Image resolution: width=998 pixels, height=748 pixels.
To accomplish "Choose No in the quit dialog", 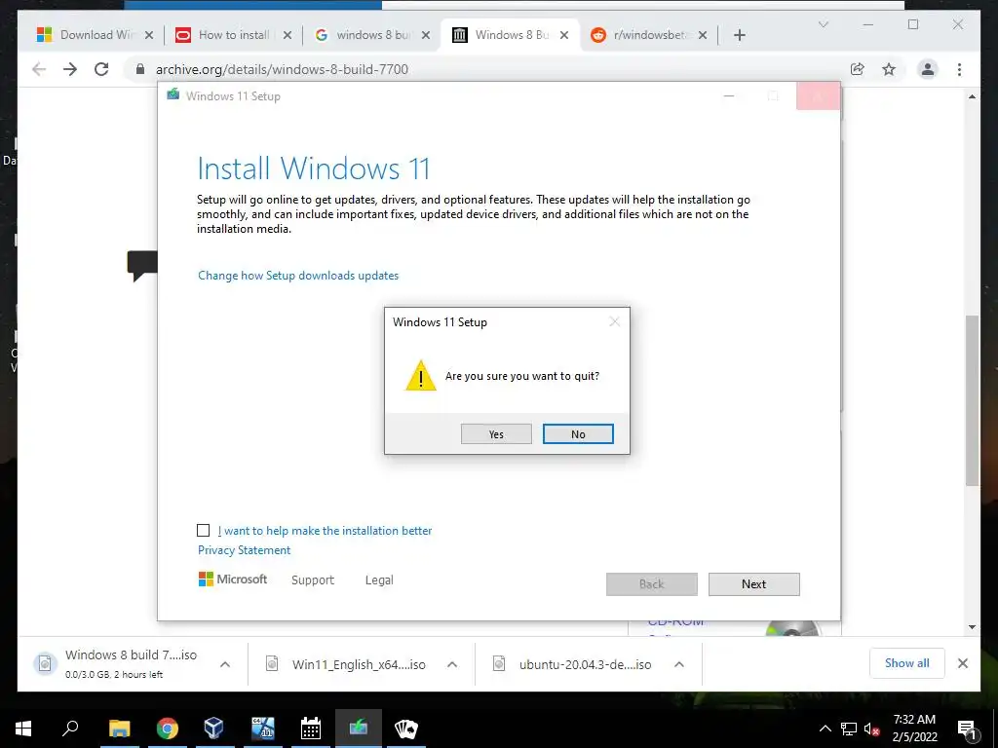I will coord(578,433).
